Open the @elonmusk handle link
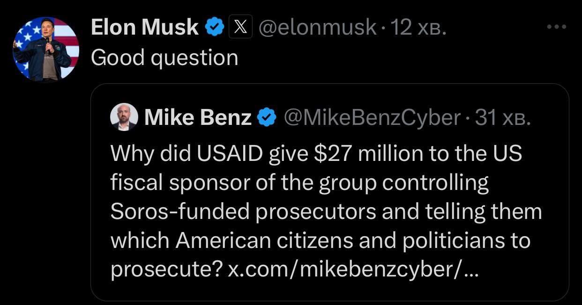This screenshot has width=582, height=305. (317, 28)
